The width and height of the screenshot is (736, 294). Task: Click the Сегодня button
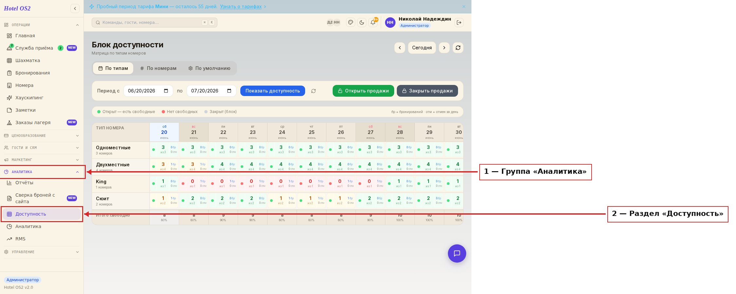tap(422, 48)
